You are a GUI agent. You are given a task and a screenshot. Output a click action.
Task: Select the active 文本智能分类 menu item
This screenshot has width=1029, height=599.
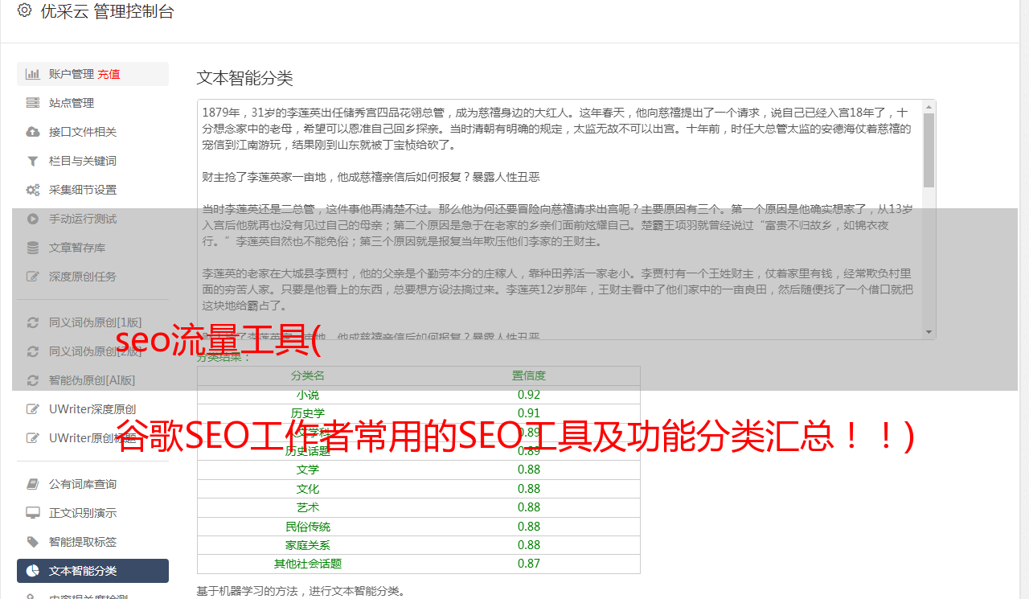tap(92, 571)
